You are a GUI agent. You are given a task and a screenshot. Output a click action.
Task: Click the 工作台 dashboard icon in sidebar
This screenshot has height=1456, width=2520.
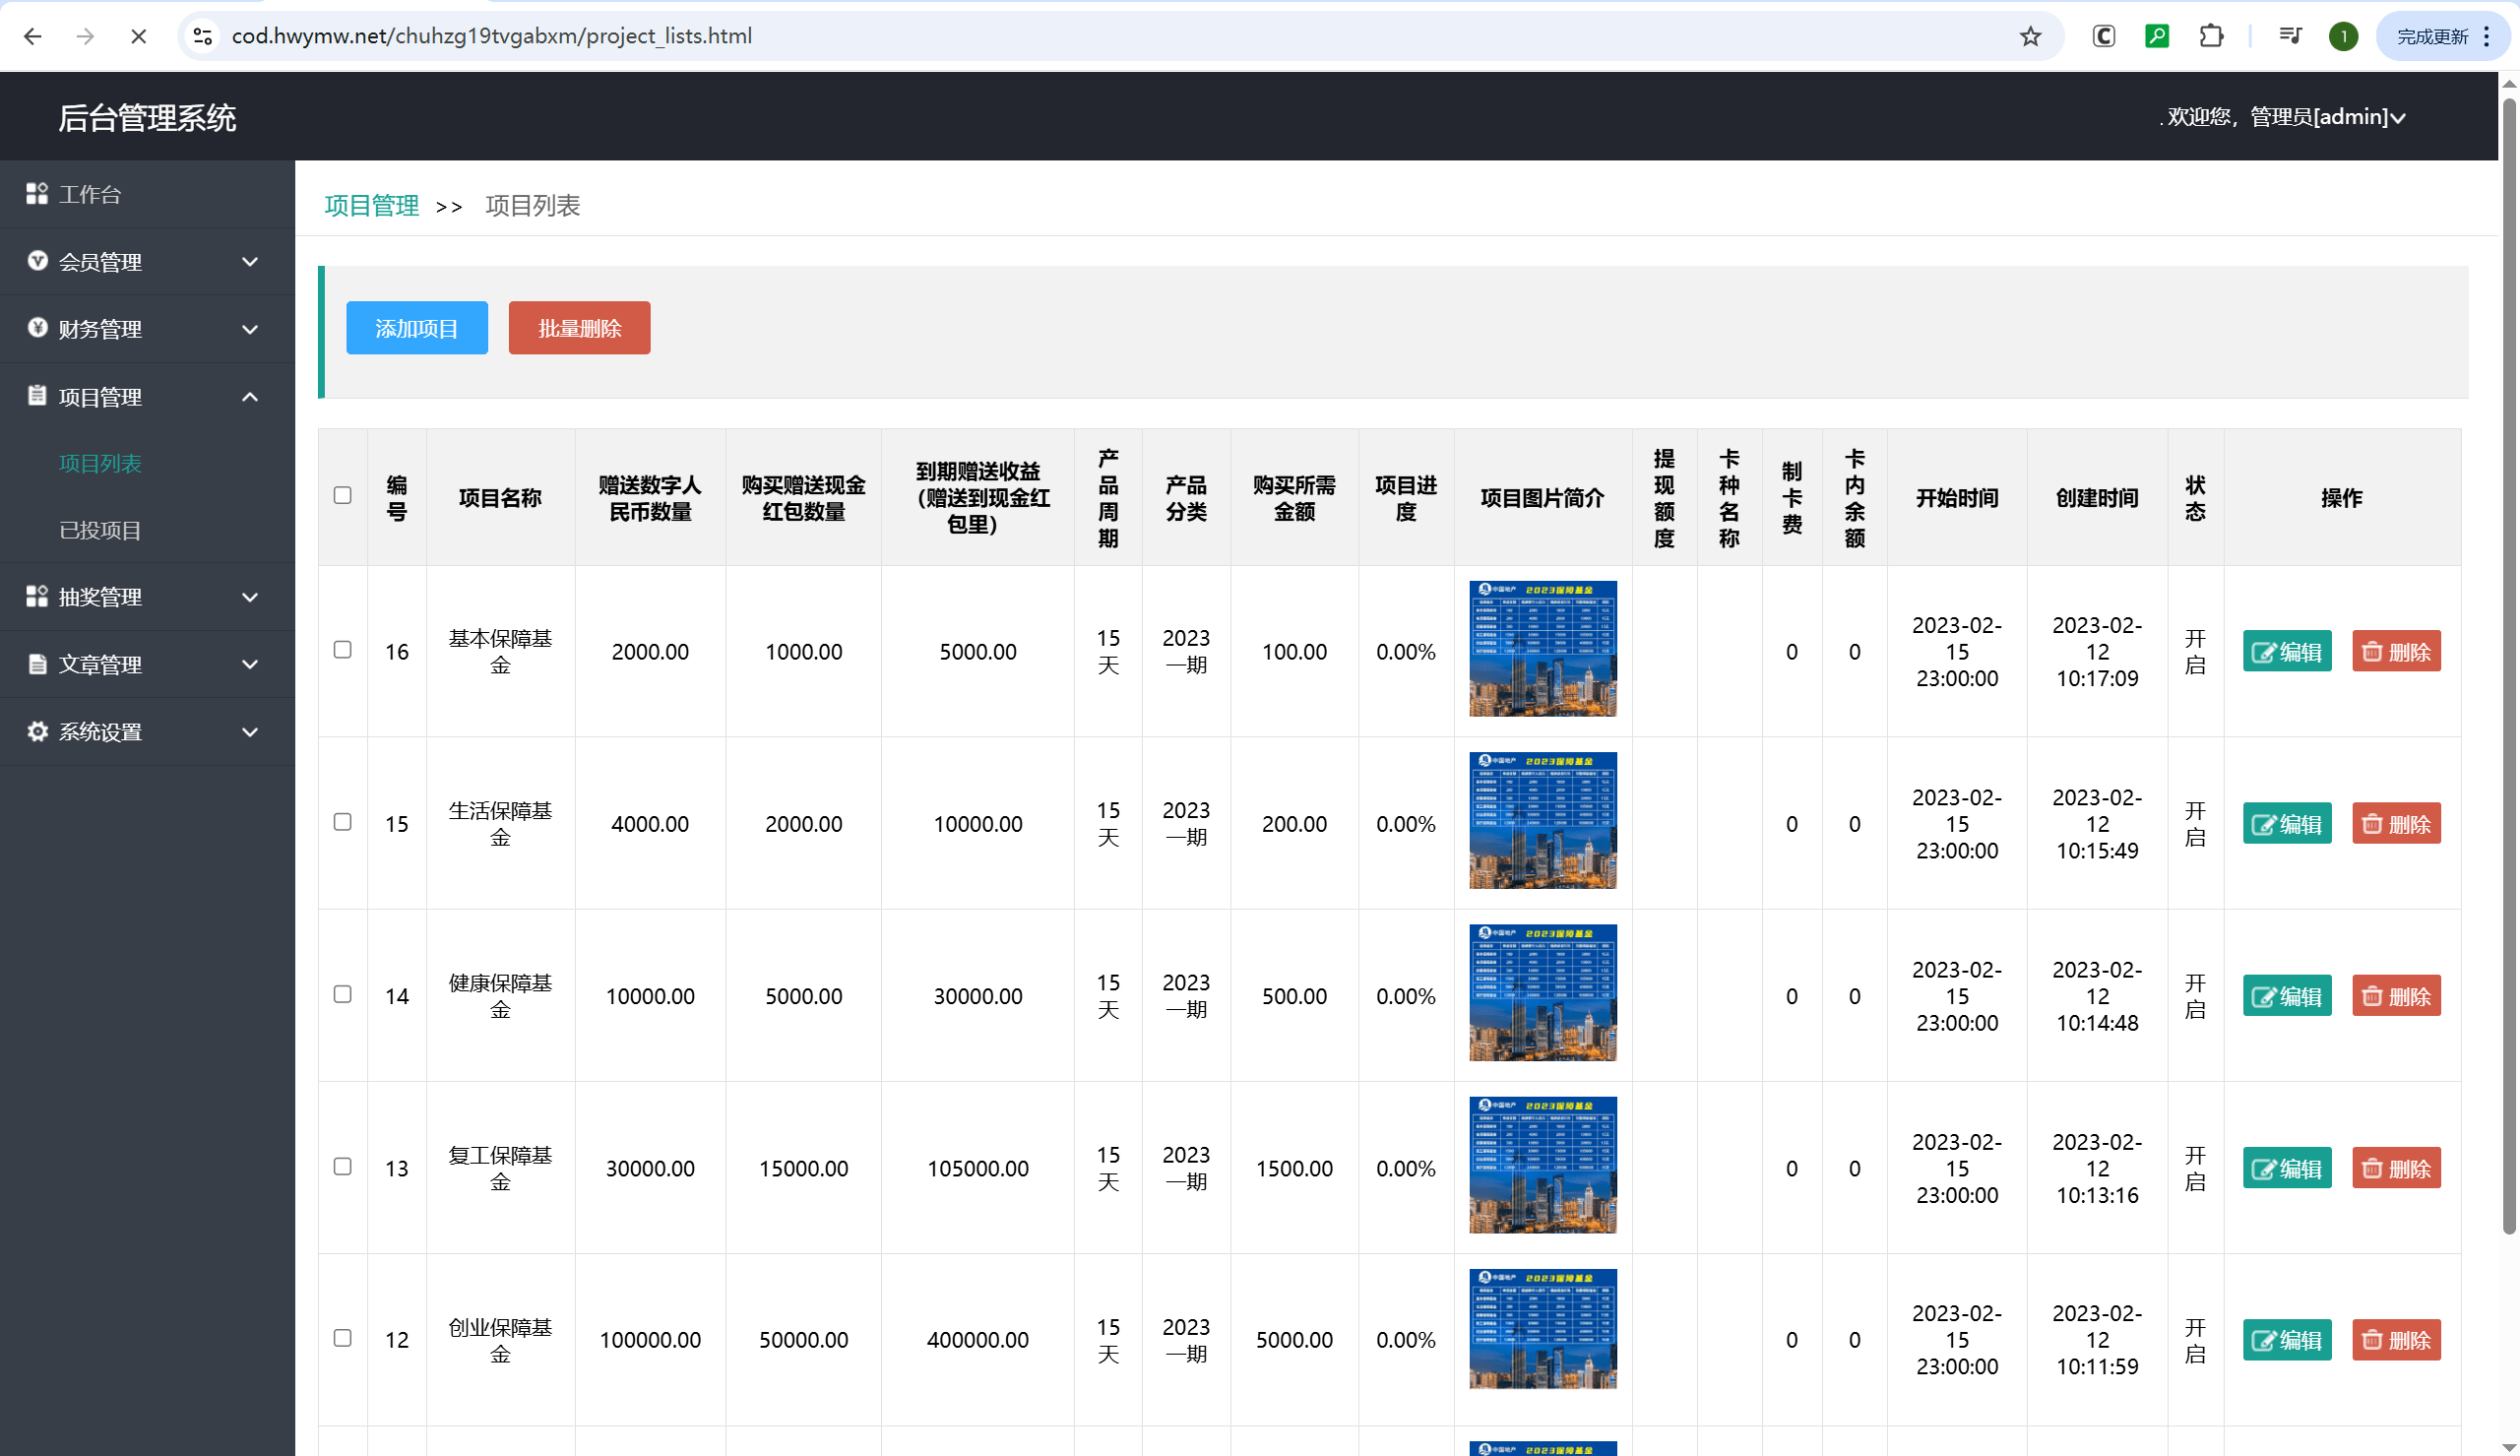tap(37, 194)
